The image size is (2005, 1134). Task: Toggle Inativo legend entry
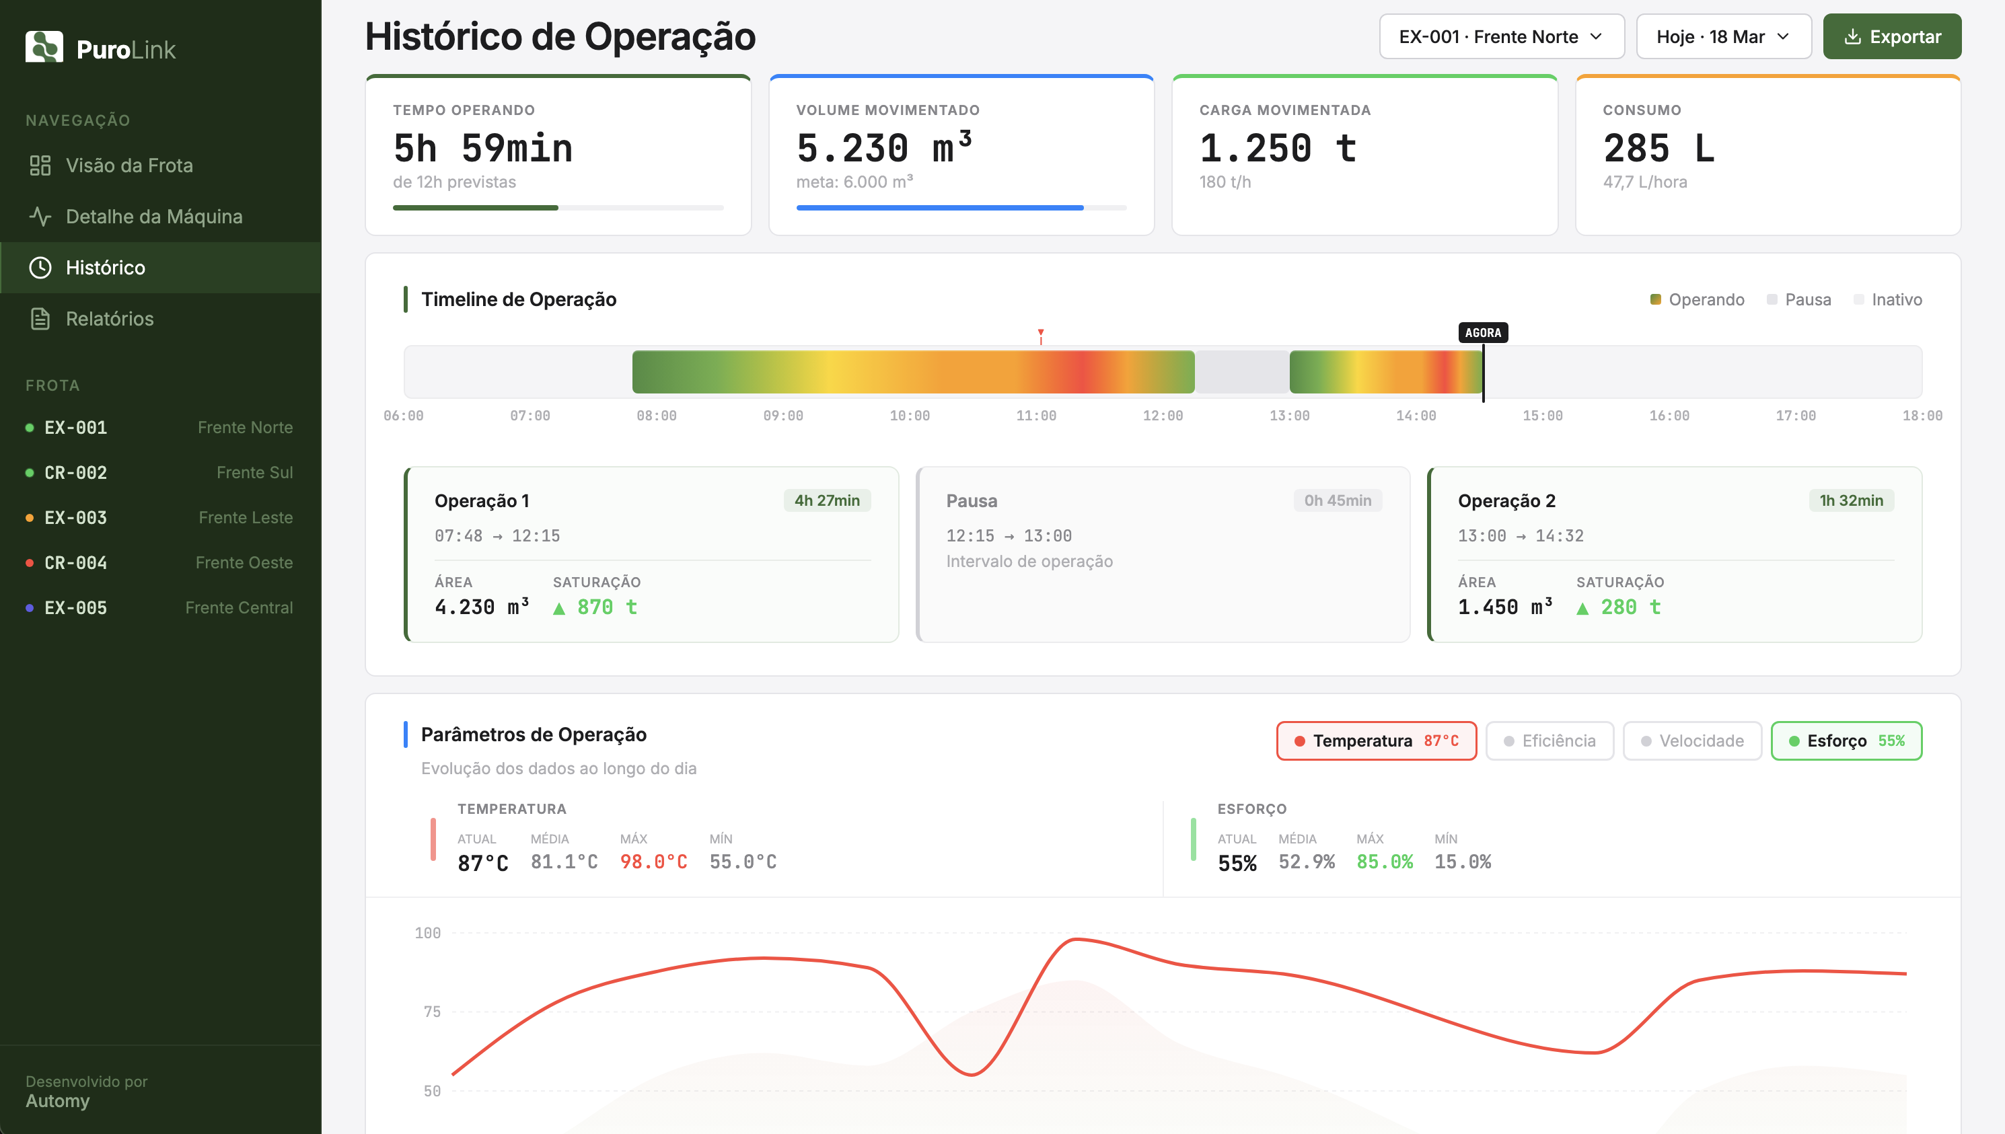click(1887, 300)
